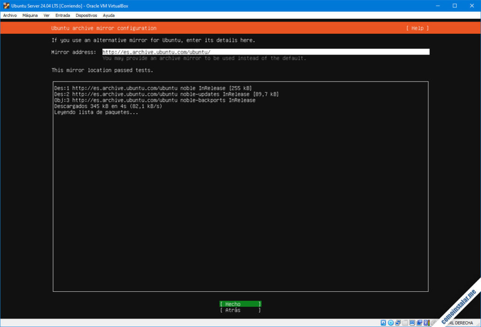Click the network adapters icon in status bar

click(x=398, y=323)
